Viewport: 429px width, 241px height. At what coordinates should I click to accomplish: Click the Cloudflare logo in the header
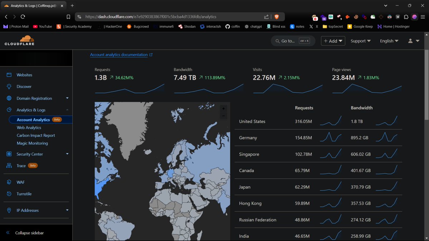coord(19,40)
